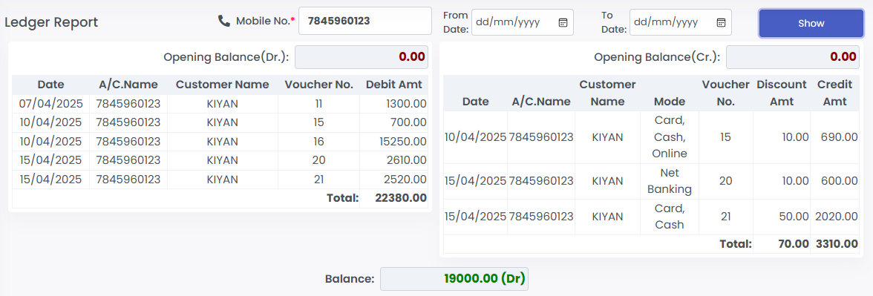Click the Net Banking mode cell
The width and height of the screenshot is (873, 296).
click(670, 181)
